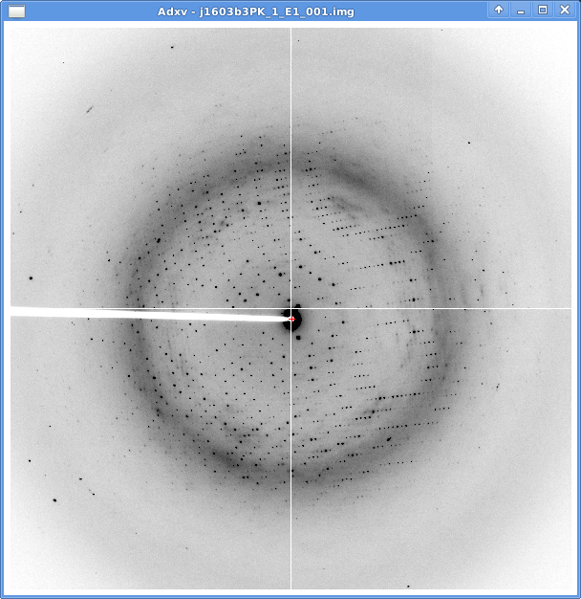581x599 pixels.
Task: Minimize the Adxv image window
Action: tap(521, 11)
